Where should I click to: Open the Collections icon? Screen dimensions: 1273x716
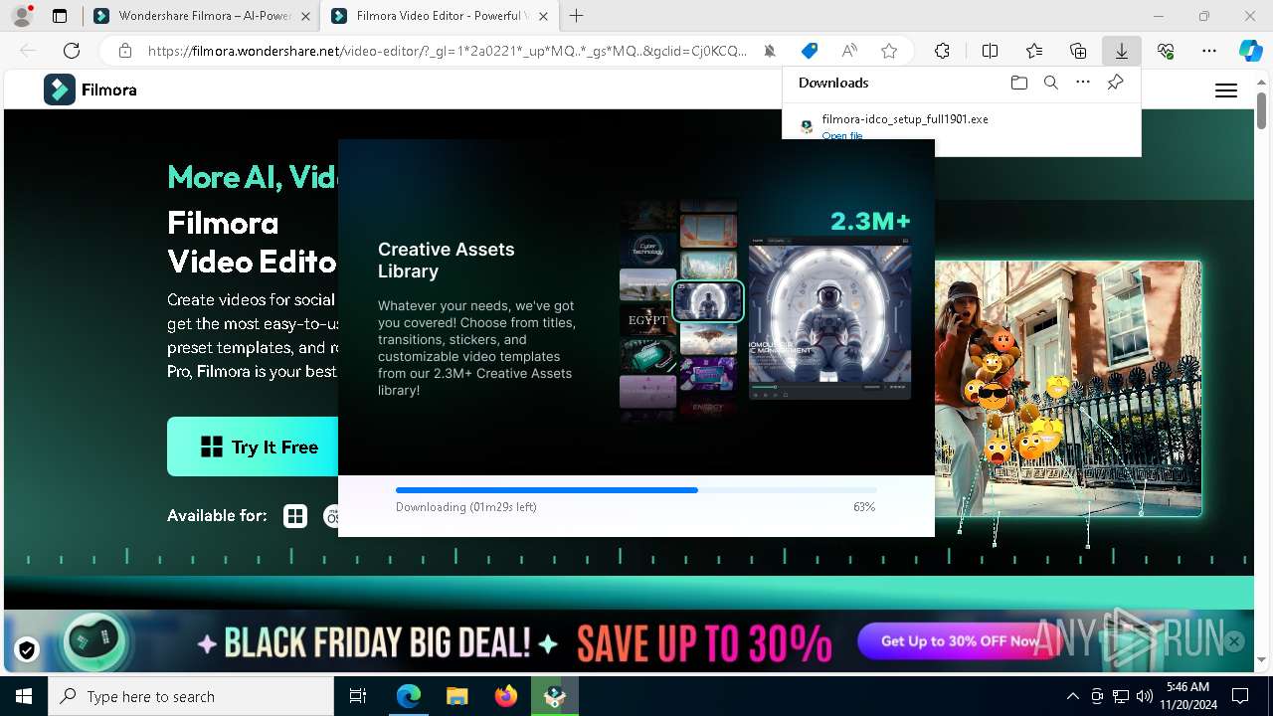coord(1078,51)
